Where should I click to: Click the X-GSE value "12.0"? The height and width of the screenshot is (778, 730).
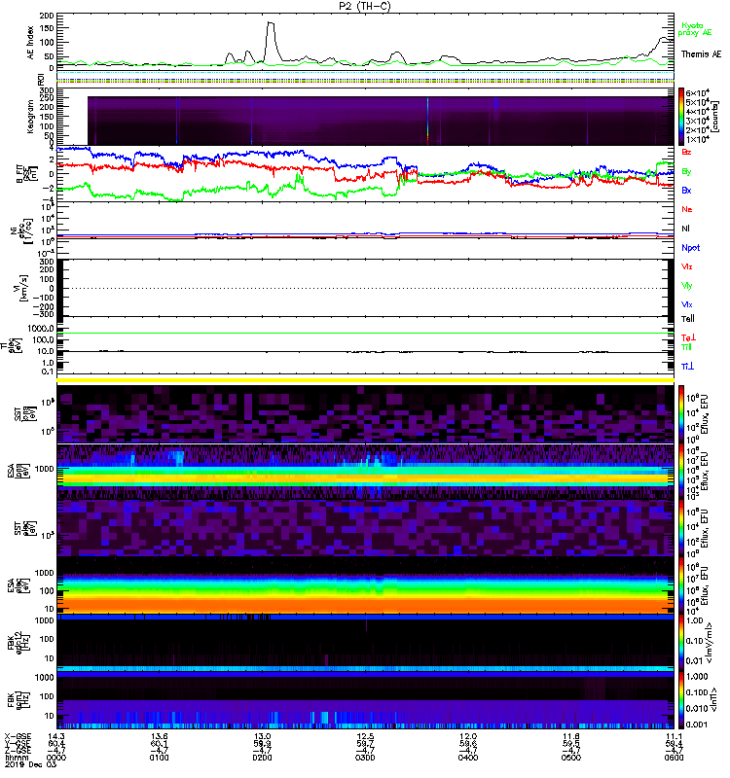(468, 736)
